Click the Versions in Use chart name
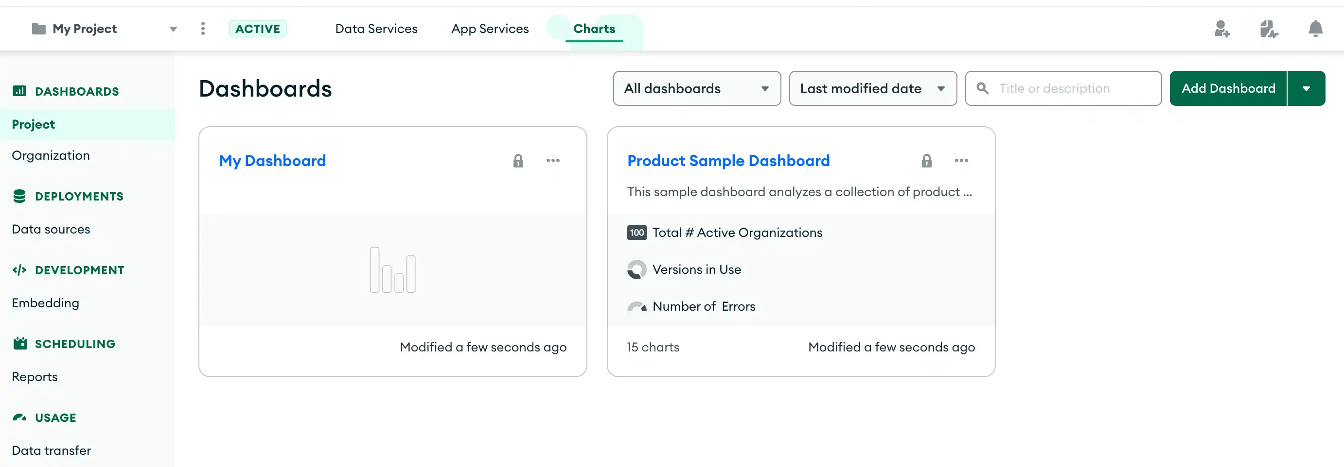 tap(696, 270)
